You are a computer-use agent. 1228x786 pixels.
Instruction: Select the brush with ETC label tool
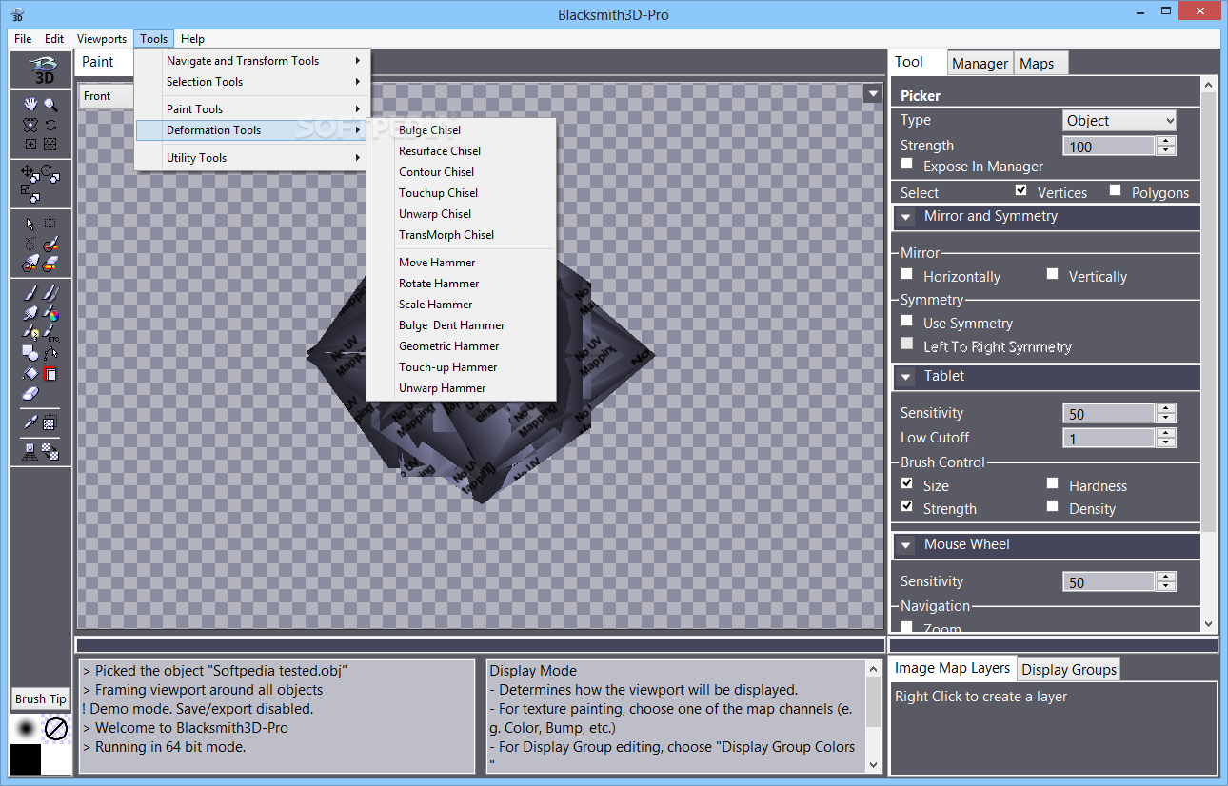[x=50, y=333]
